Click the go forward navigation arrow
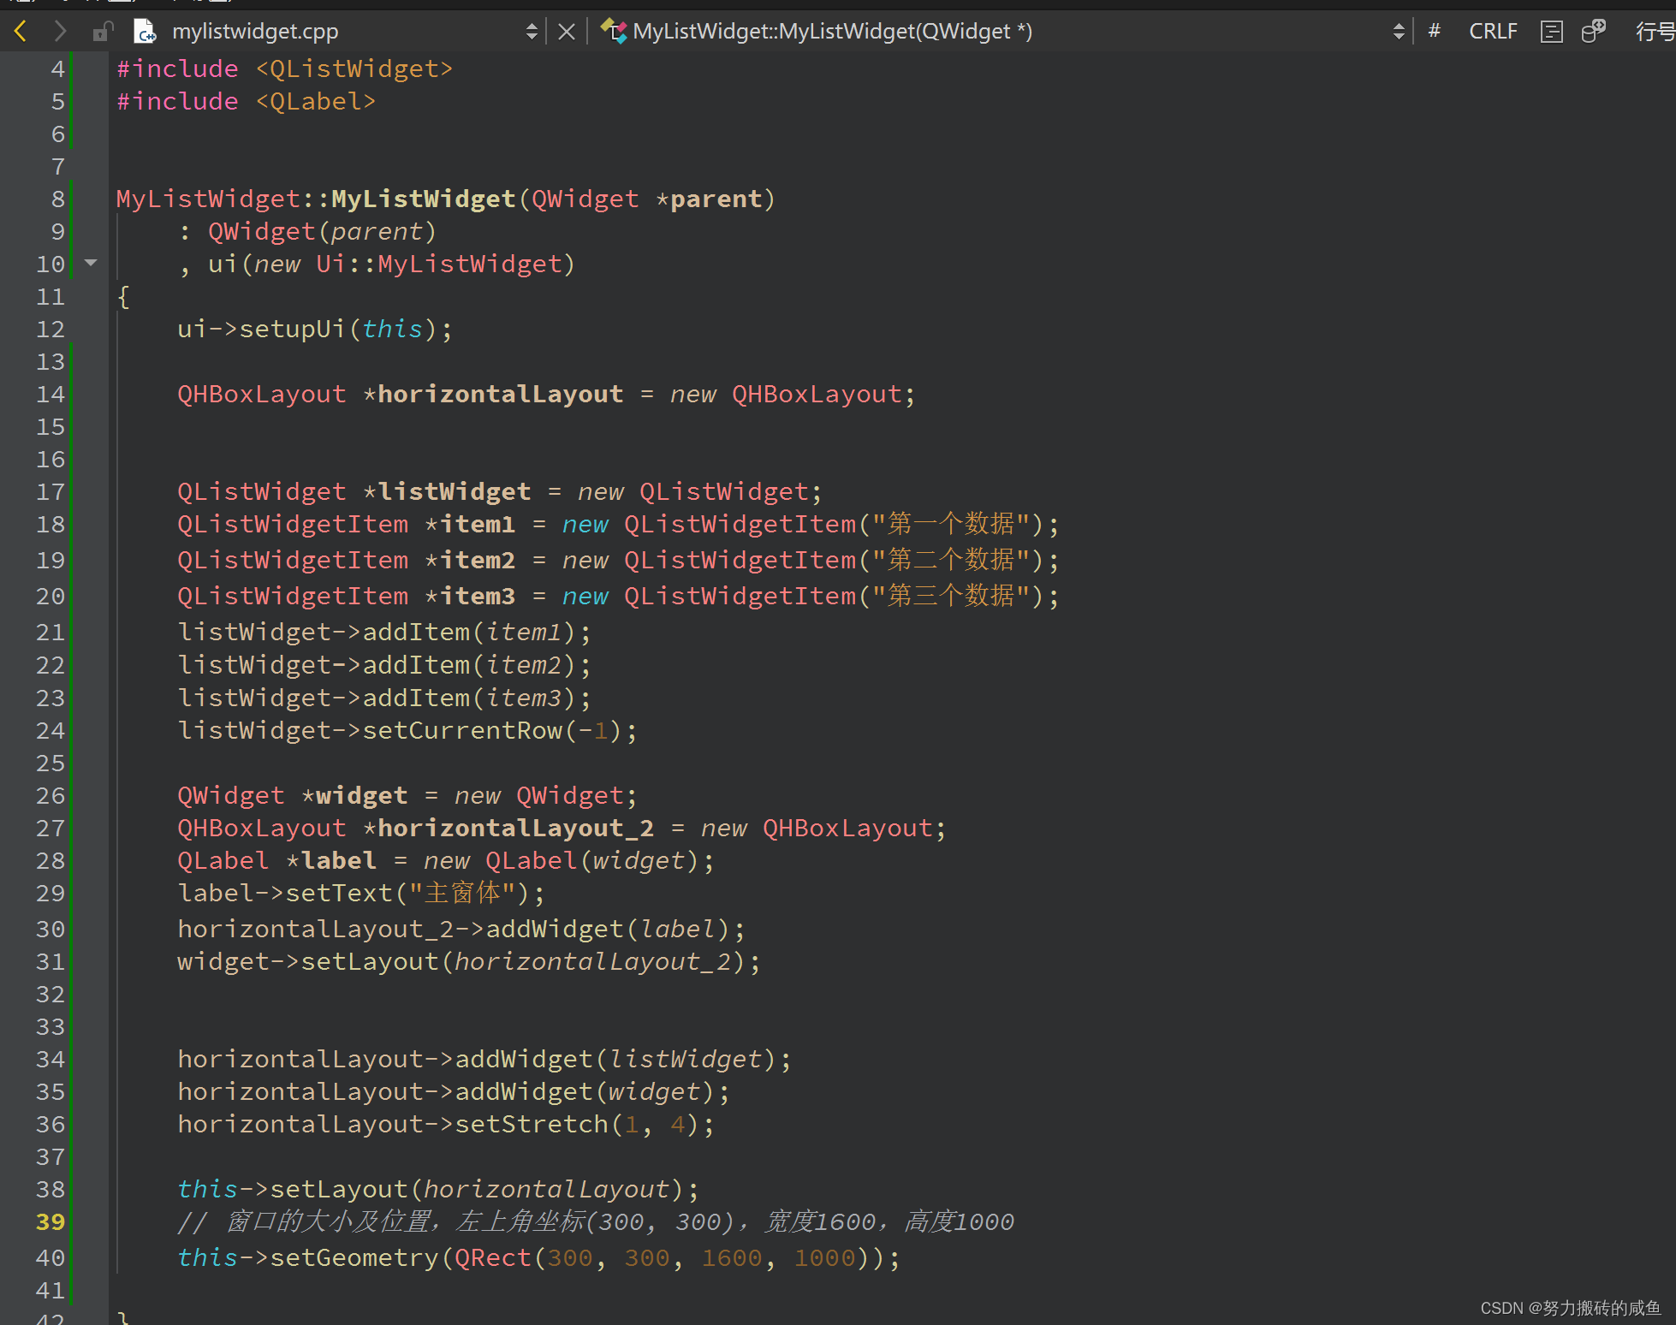 tap(60, 32)
